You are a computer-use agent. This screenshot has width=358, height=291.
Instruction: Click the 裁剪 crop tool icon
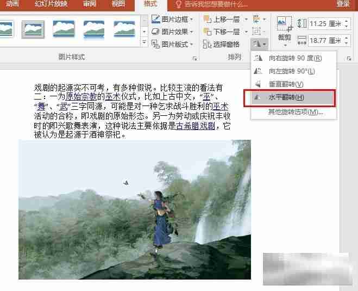coord(284,24)
